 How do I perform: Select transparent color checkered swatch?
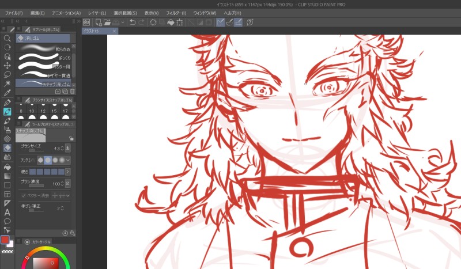(x=7, y=252)
